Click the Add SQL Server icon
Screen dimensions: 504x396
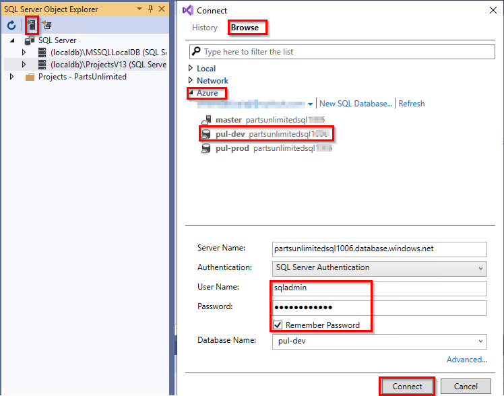coord(32,25)
